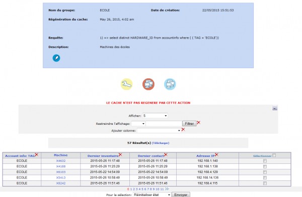Remove the Adresse IP column
The height and width of the screenshot is (197, 302).
(216, 154)
